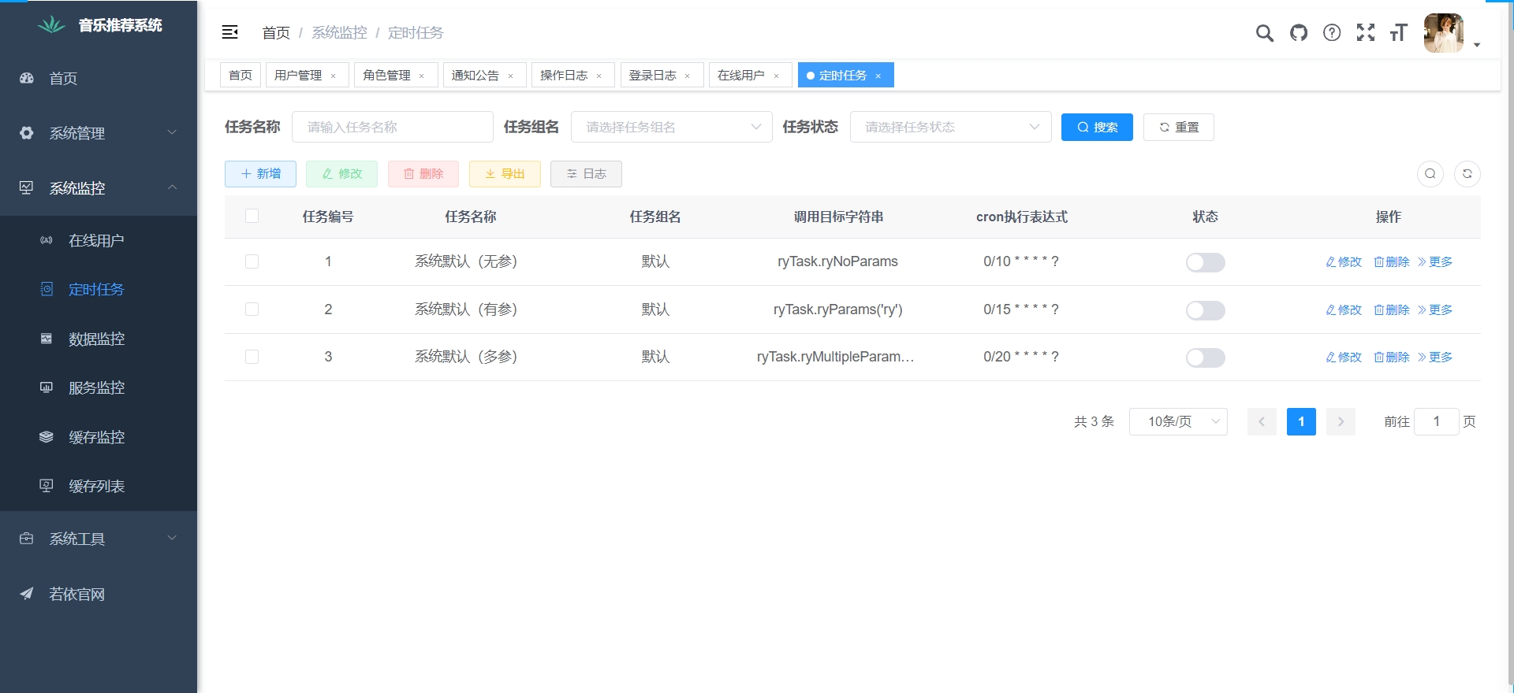Image resolution: width=1514 pixels, height=693 pixels.
Task: Expand the 10条/页 page size selector
Action: tap(1178, 422)
